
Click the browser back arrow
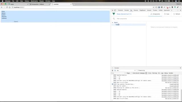(2, 7)
